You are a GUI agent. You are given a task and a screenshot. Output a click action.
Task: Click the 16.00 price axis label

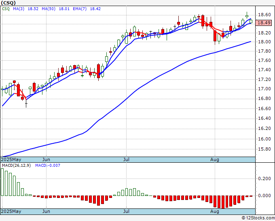[264, 139]
